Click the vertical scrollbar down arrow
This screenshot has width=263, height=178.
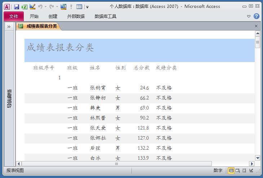258,158
